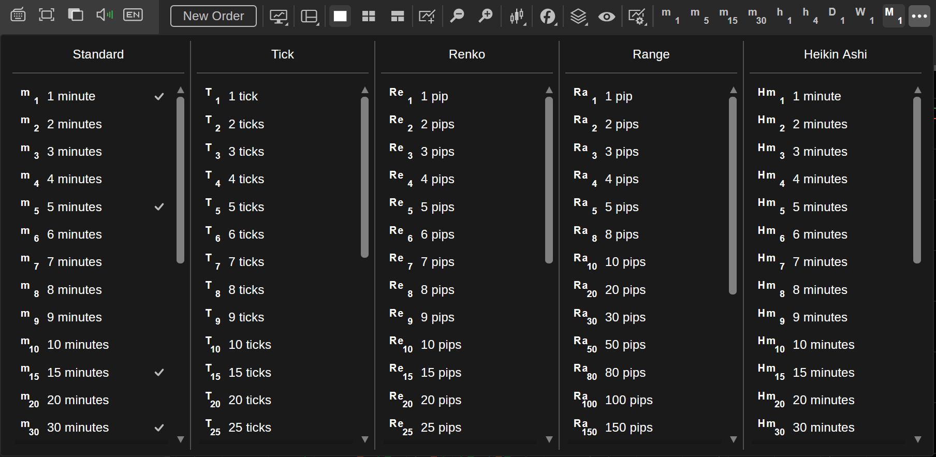This screenshot has width=936, height=457.
Task: Click the Tick column header
Action: click(283, 54)
